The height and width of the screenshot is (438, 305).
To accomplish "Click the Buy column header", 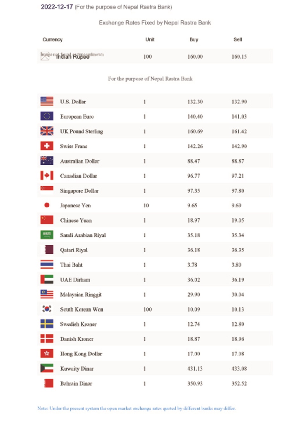I will [x=194, y=39].
